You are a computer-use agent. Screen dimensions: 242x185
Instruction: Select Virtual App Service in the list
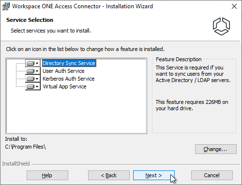64,86
